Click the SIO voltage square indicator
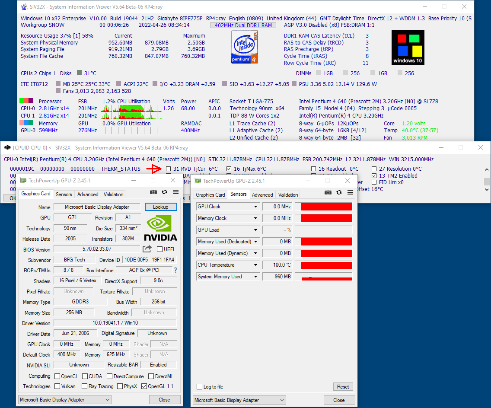 [224, 83]
